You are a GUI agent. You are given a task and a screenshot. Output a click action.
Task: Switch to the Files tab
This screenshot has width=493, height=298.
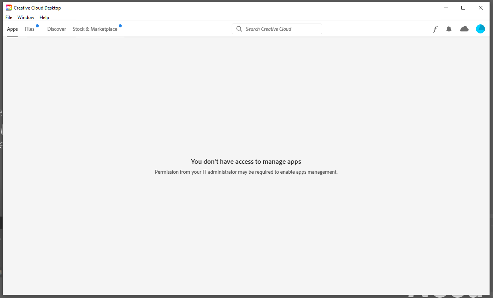tap(30, 29)
